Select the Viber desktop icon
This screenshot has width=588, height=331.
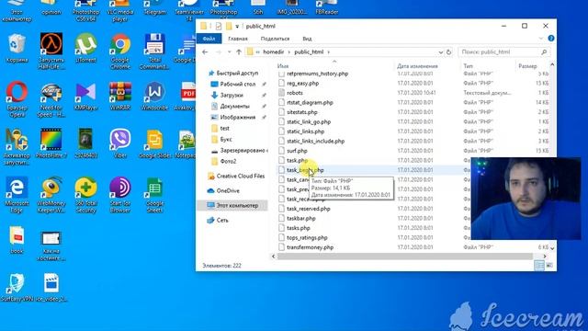tap(120, 143)
